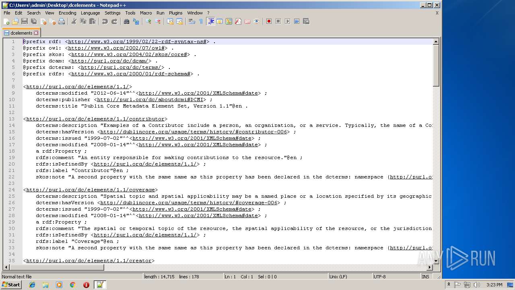Toggle synchronized vertical scrolling
515x290 pixels.
click(x=170, y=21)
